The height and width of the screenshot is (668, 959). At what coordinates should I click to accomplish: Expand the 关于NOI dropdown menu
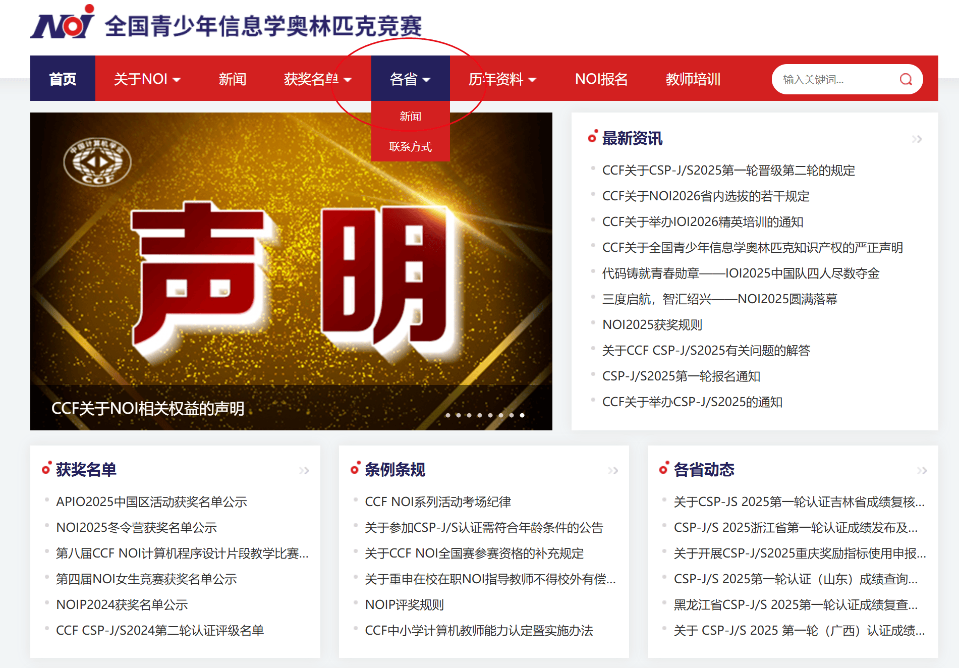pos(147,79)
